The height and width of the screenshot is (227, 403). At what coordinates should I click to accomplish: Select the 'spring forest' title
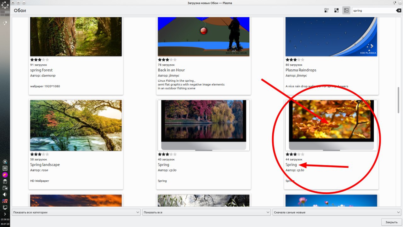[x=41, y=70]
